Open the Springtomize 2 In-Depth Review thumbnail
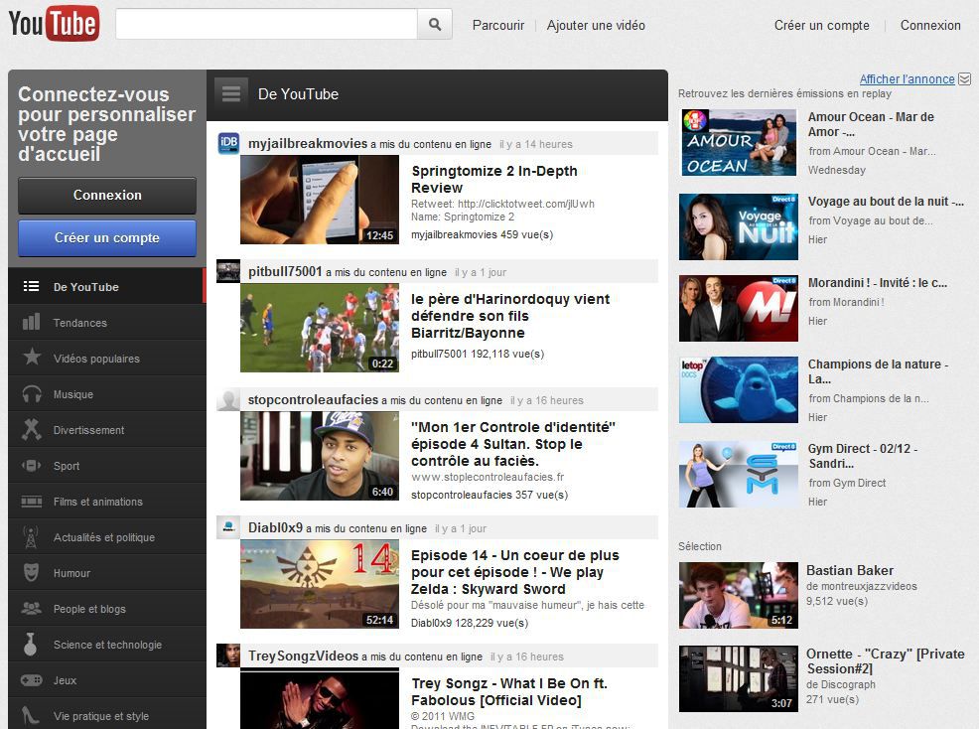979x729 pixels. point(320,200)
